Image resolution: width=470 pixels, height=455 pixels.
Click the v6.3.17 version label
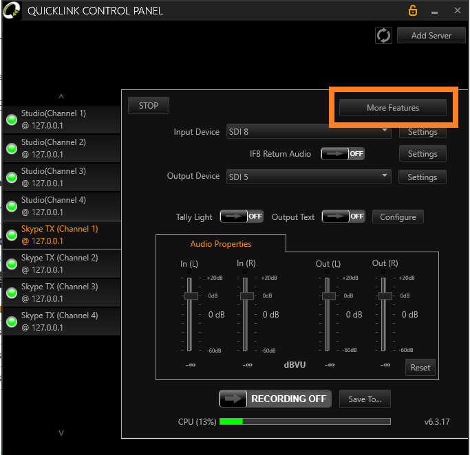click(437, 422)
